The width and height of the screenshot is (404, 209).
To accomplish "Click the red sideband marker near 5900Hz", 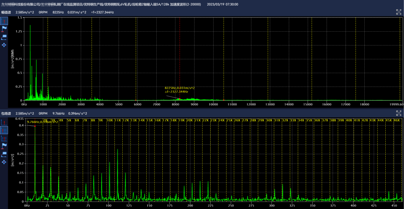I will (x=136, y=100).
